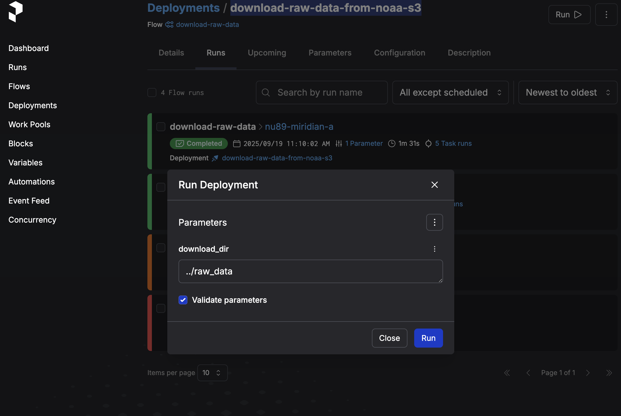The image size is (621, 416).
Task: Open the download-raw-data flow link
Action: pyautogui.click(x=207, y=25)
